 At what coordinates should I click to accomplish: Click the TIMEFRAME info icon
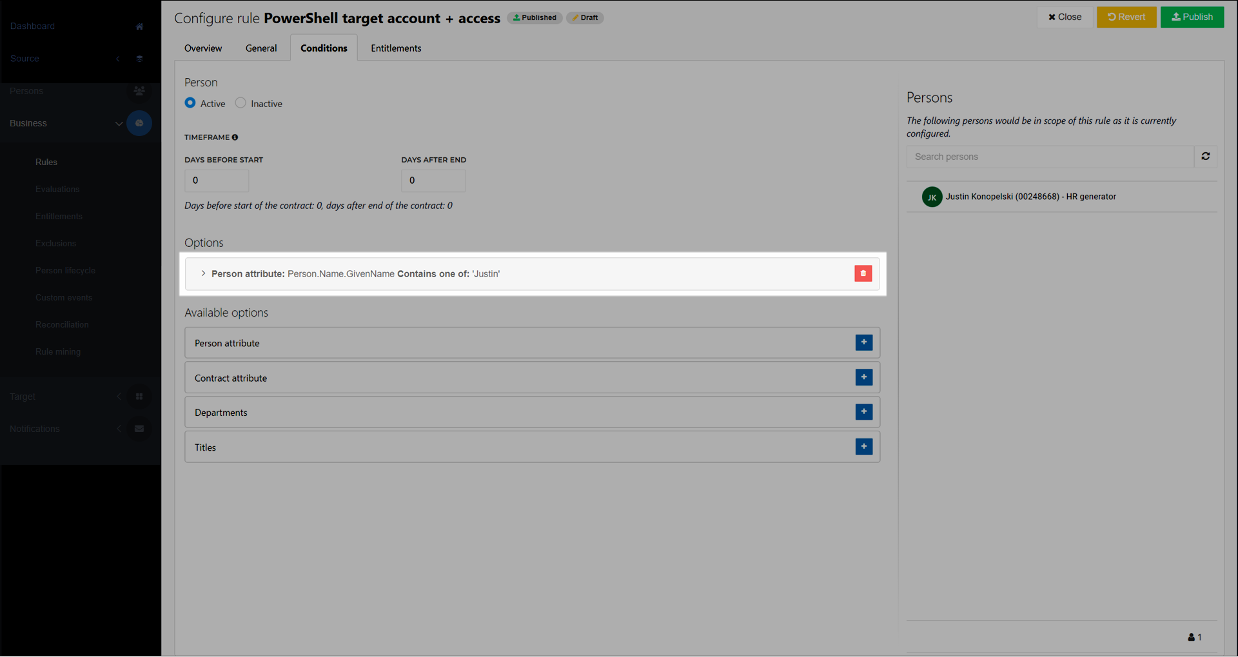[235, 137]
